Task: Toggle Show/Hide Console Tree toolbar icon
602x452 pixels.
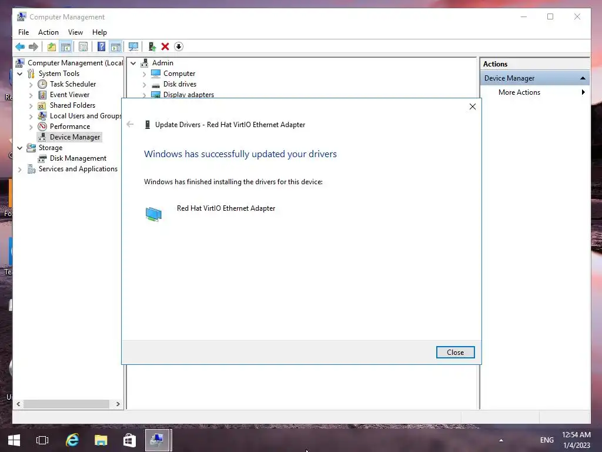Action: pyautogui.click(x=66, y=47)
